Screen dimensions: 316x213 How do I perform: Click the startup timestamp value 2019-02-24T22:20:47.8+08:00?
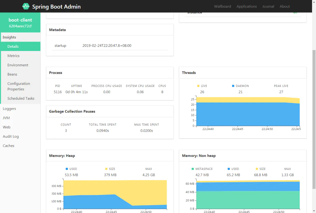point(107,46)
